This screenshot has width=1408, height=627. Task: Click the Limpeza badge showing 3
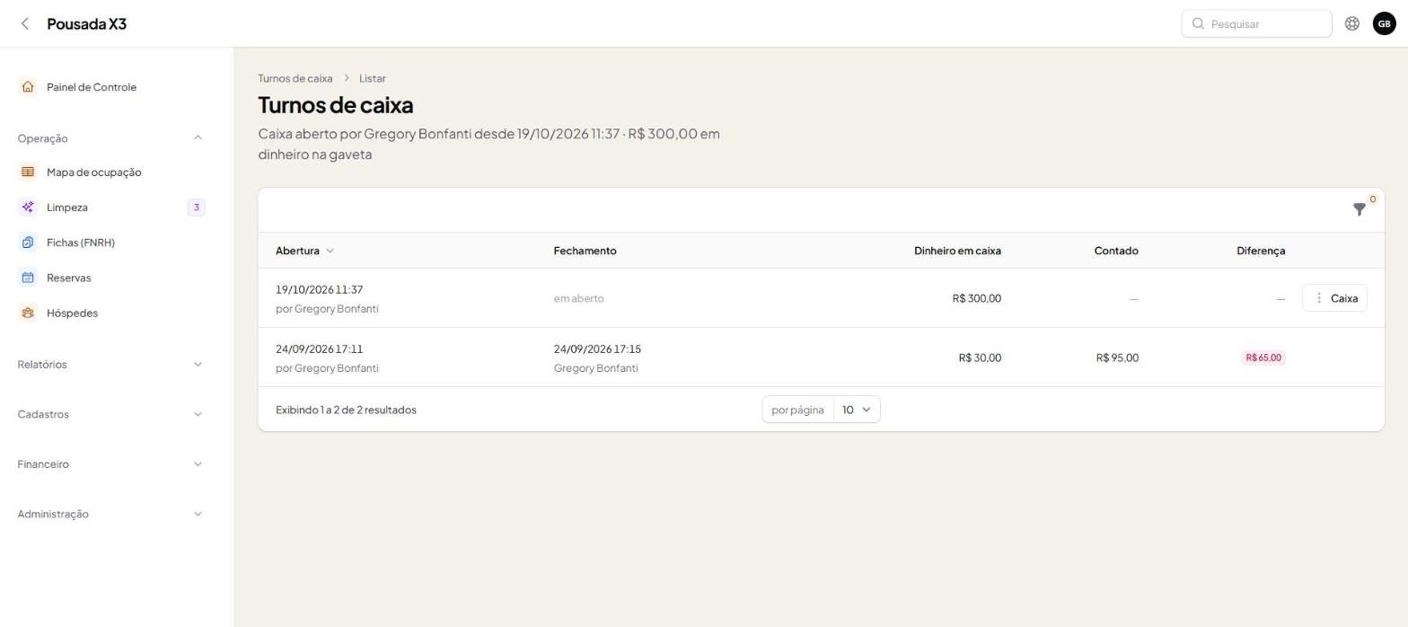196,208
